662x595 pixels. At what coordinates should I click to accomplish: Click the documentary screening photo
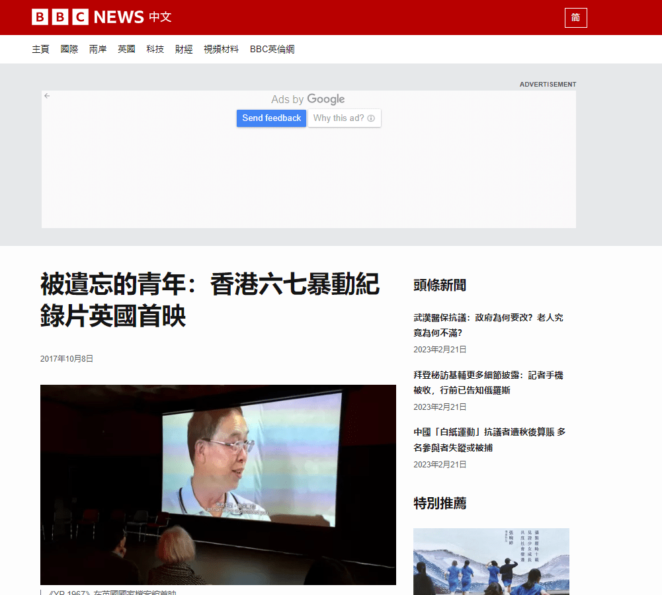click(218, 485)
